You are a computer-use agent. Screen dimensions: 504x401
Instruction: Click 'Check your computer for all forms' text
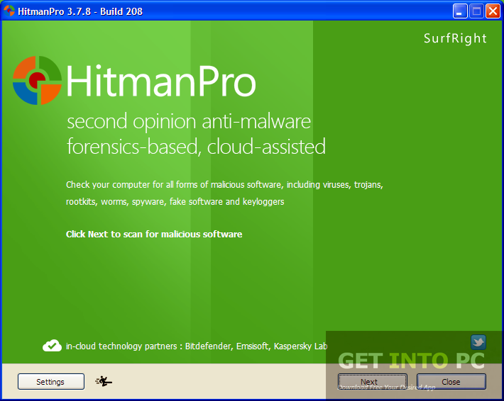224,185
